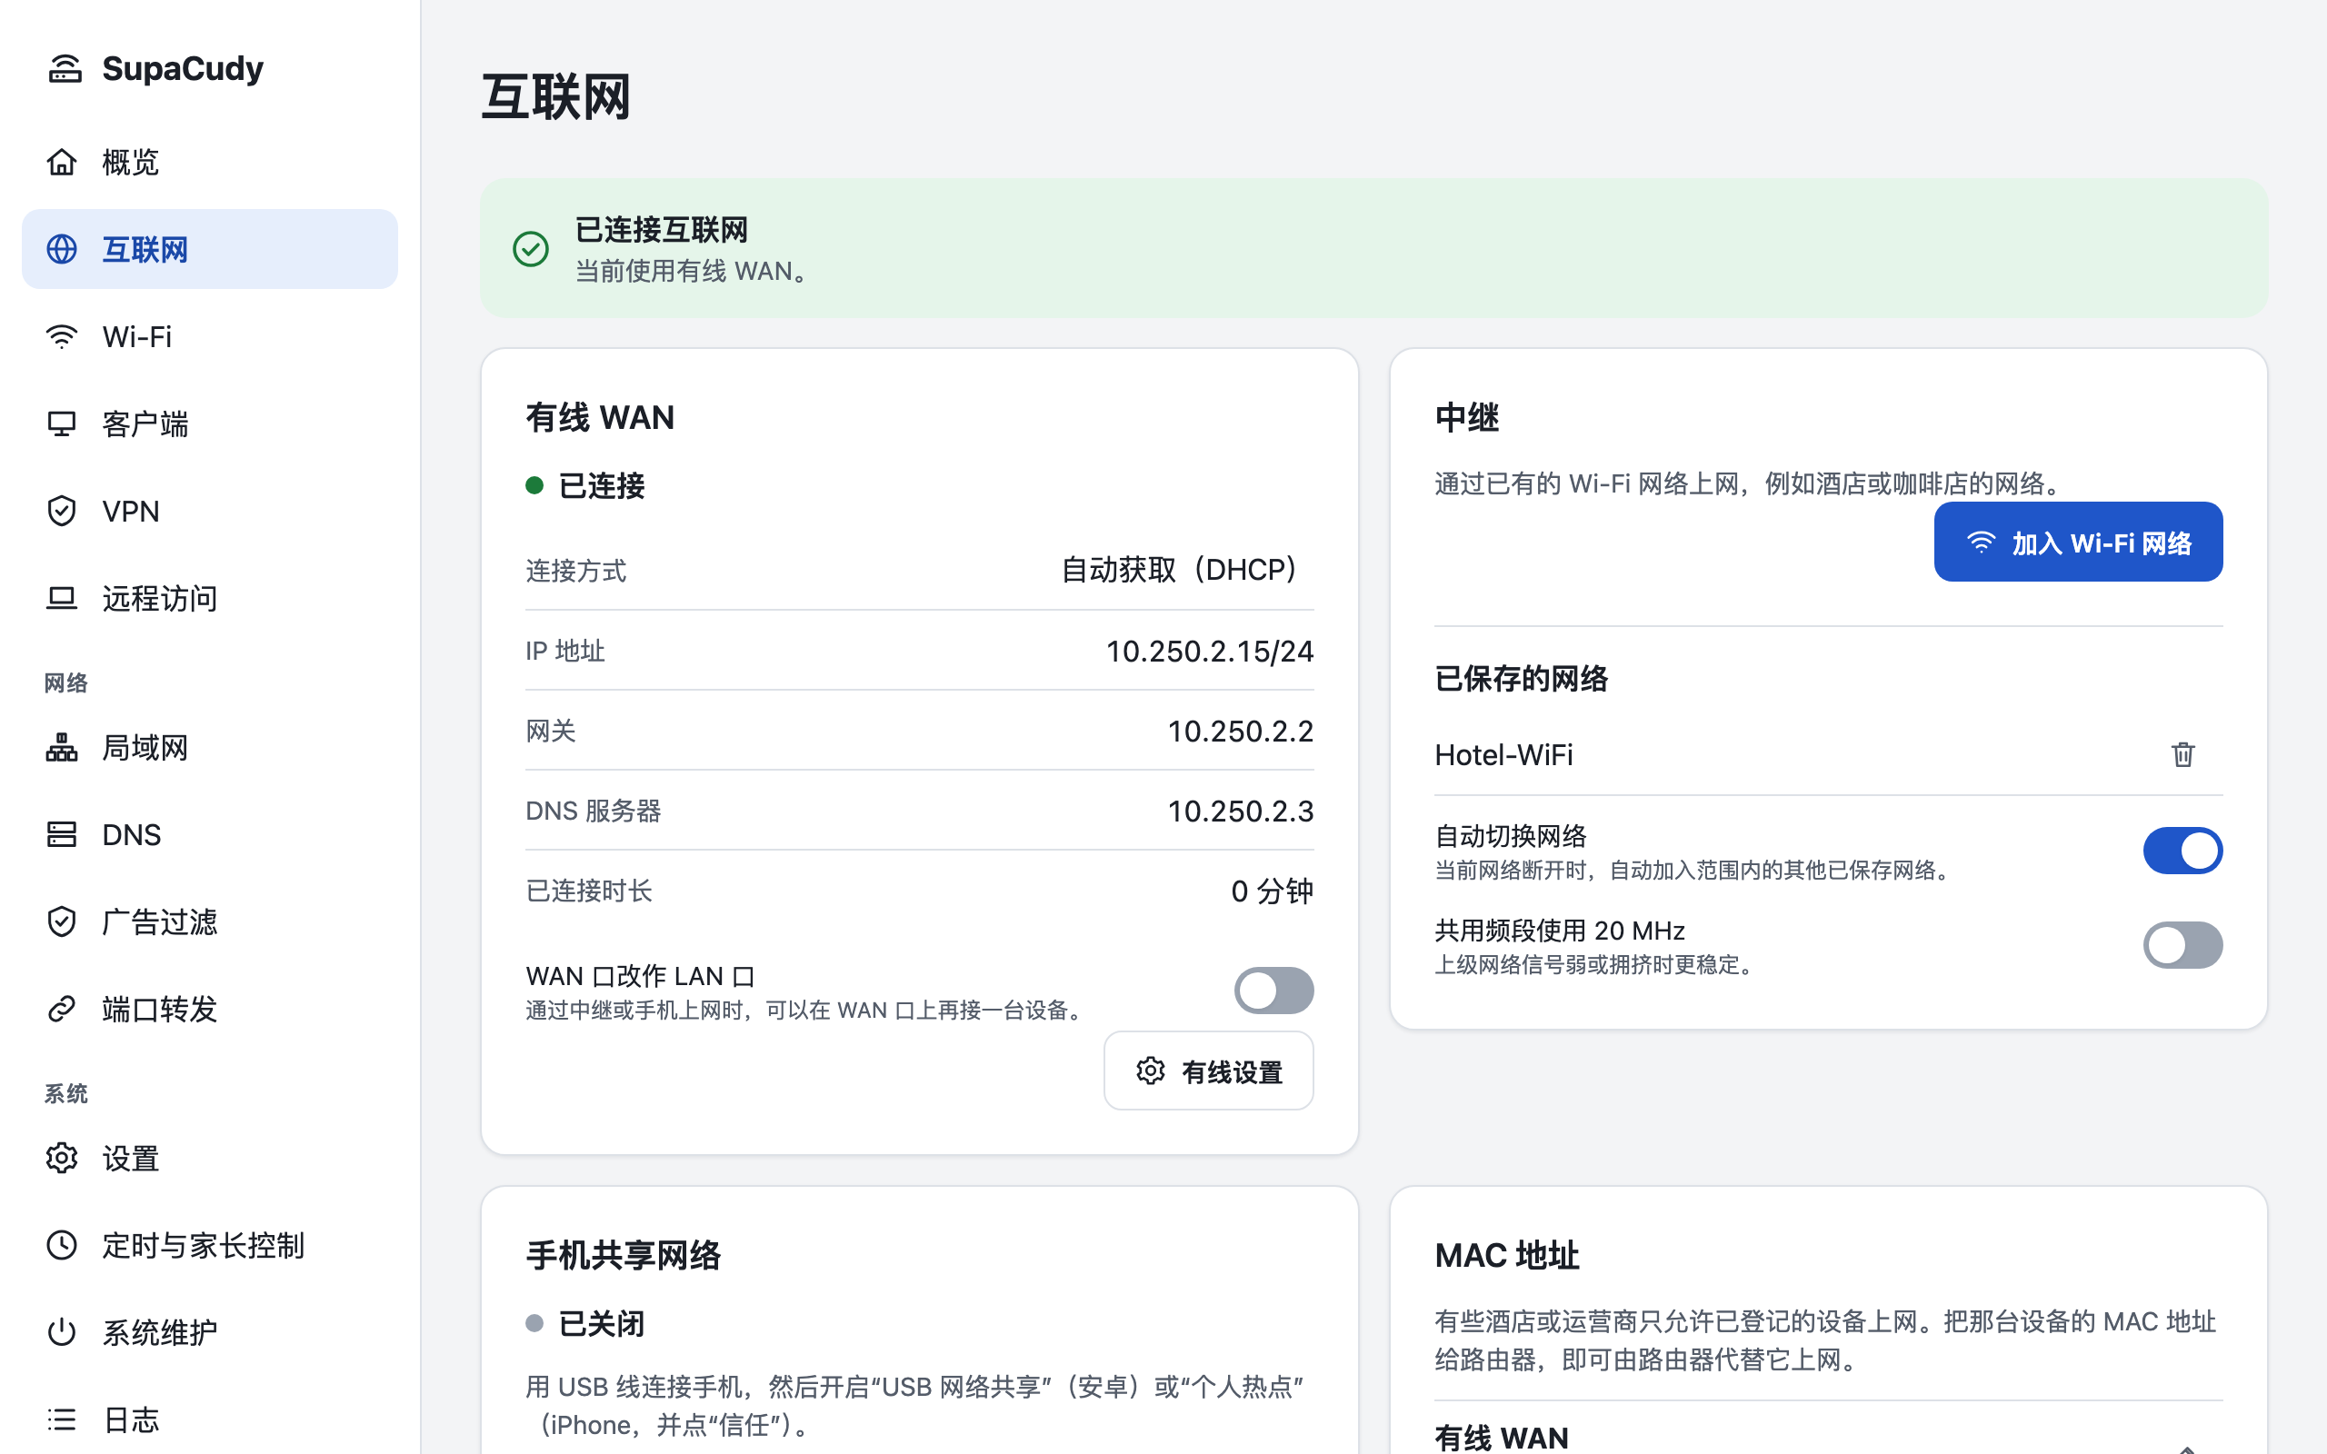
Task: Open the 日志 menu item
Action: point(210,1419)
